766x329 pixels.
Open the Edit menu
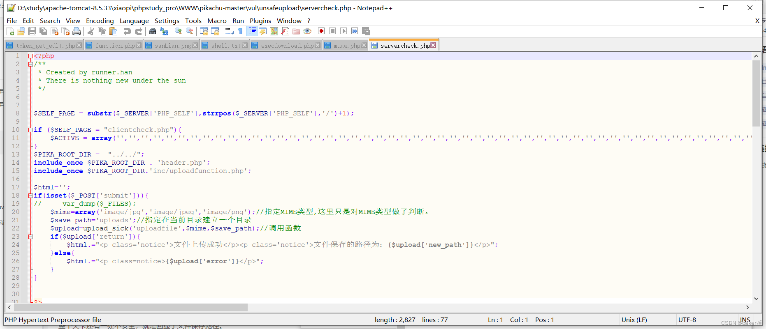(x=28, y=21)
